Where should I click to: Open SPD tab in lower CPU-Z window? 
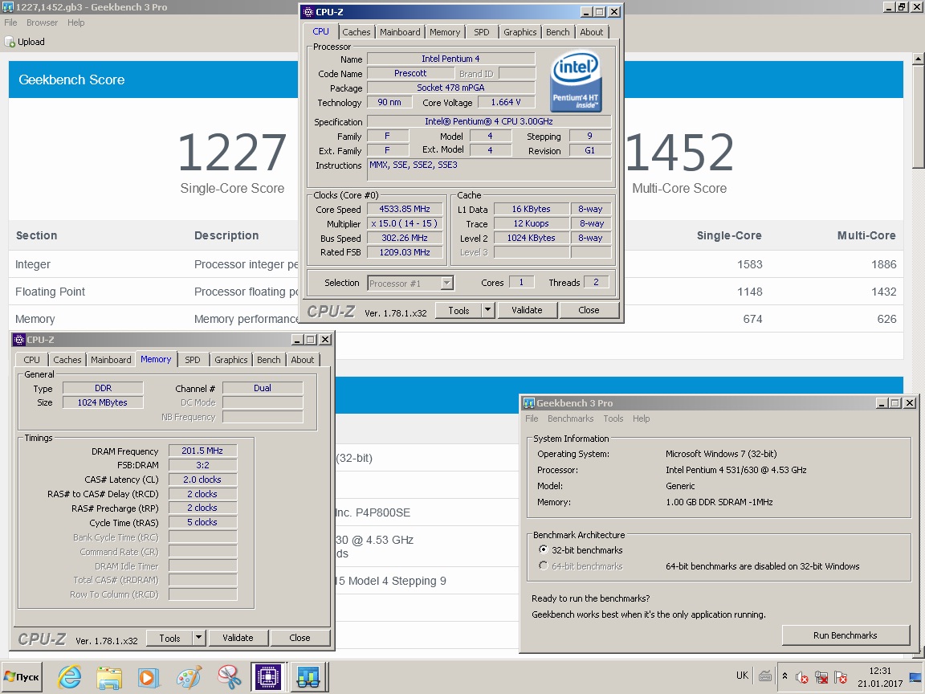[x=193, y=359]
